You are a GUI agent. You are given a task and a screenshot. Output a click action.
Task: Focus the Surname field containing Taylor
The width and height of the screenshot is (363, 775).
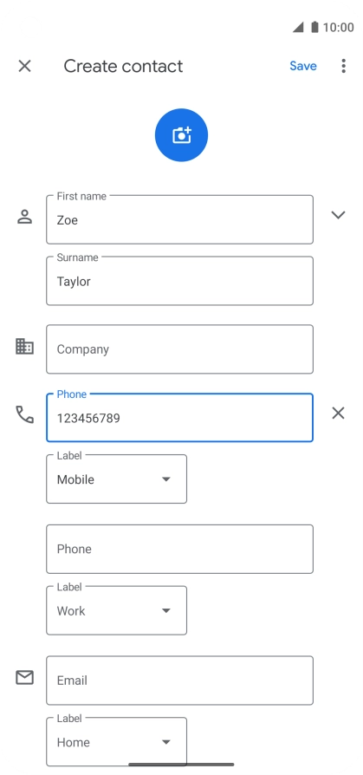pyautogui.click(x=180, y=281)
